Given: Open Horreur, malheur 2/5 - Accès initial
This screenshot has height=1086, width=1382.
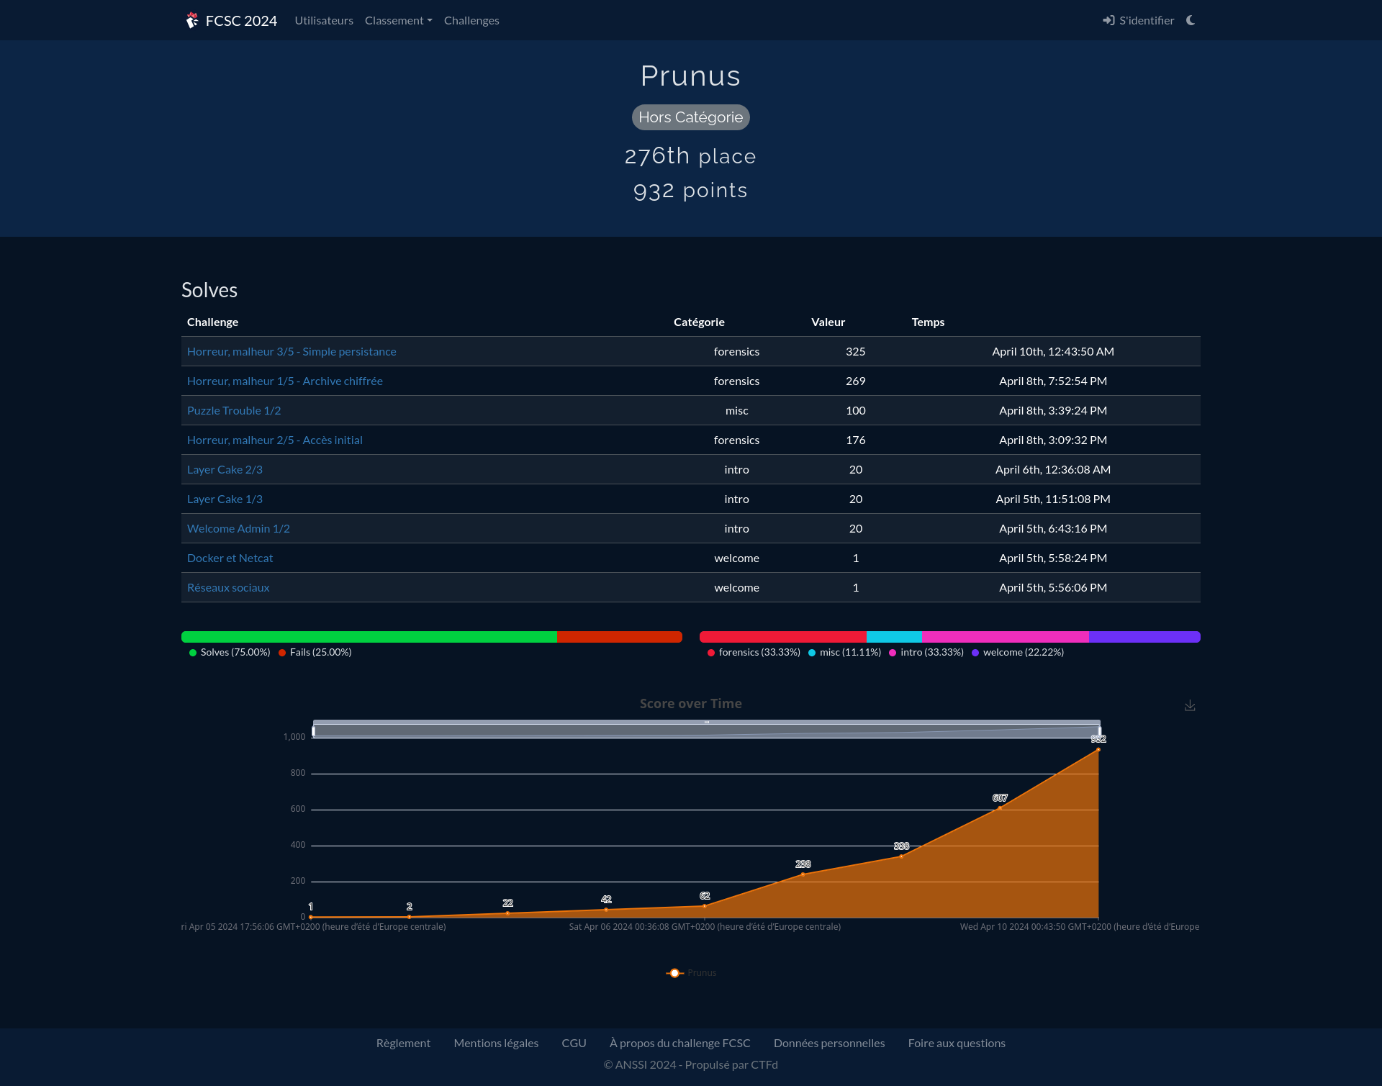Looking at the screenshot, I should (x=275, y=440).
